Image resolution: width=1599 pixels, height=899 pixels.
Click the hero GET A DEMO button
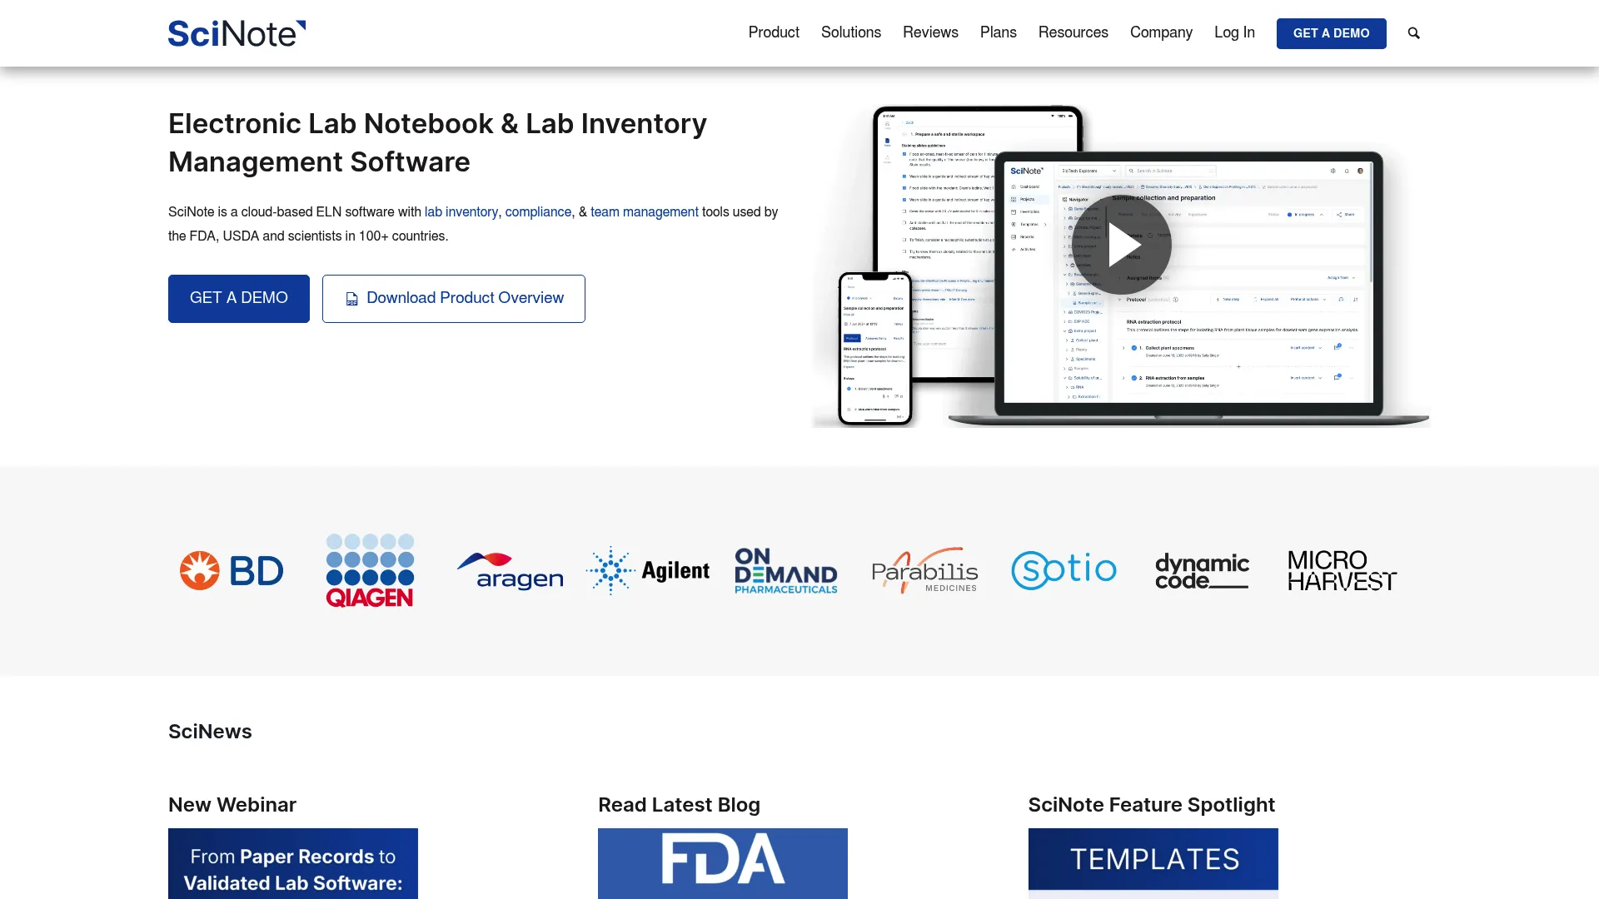[x=239, y=299]
